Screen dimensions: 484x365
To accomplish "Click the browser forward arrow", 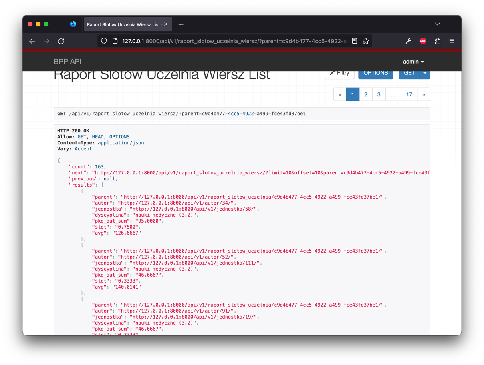I will pyautogui.click(x=46, y=41).
